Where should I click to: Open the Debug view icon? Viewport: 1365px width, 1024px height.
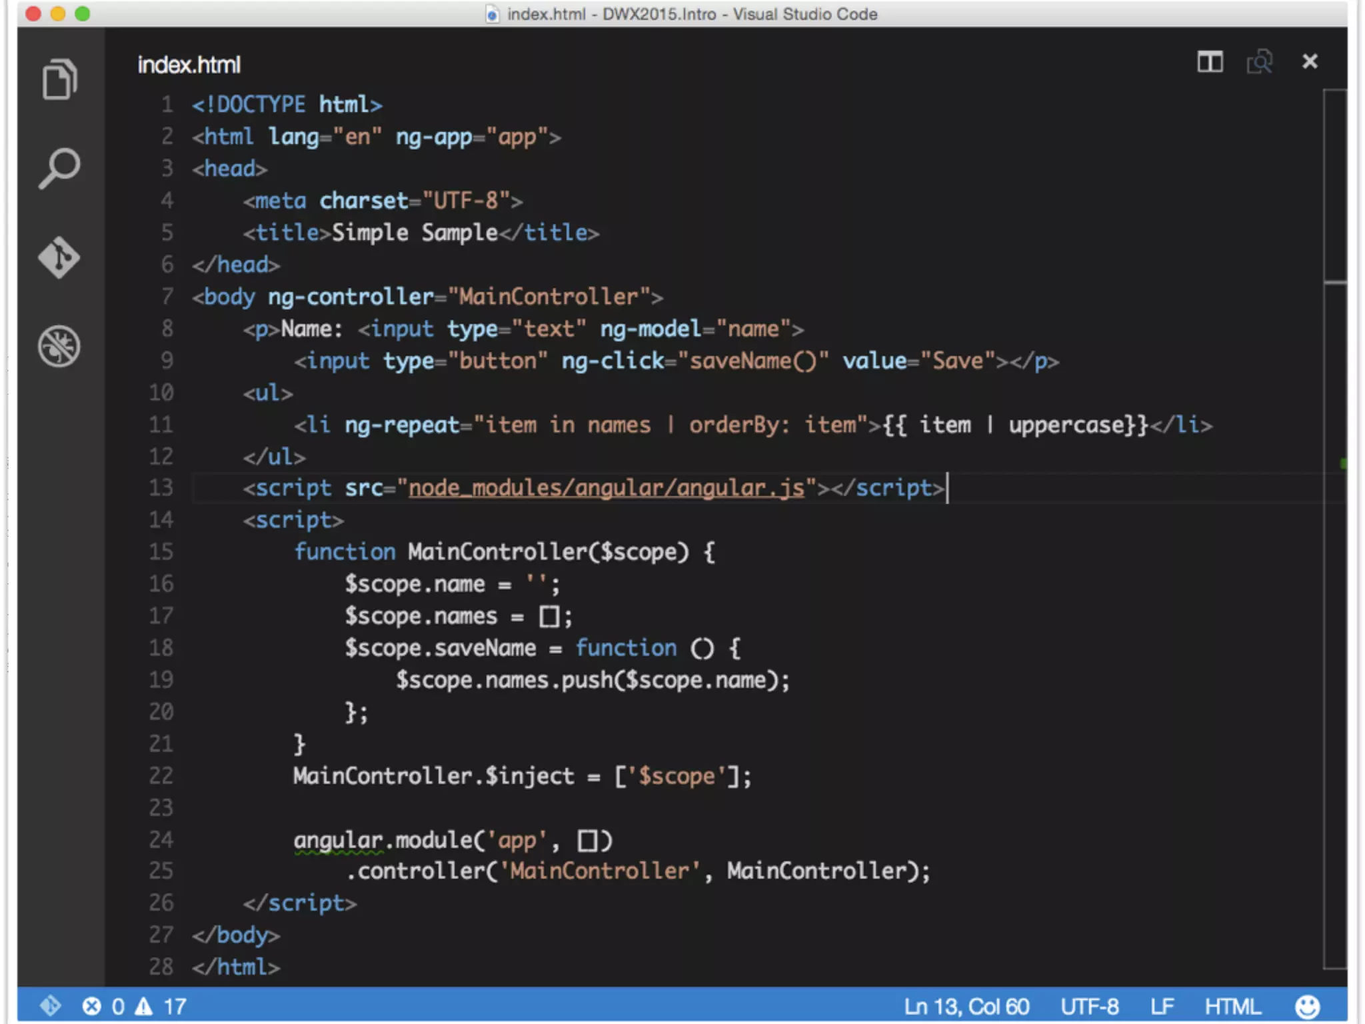[59, 346]
